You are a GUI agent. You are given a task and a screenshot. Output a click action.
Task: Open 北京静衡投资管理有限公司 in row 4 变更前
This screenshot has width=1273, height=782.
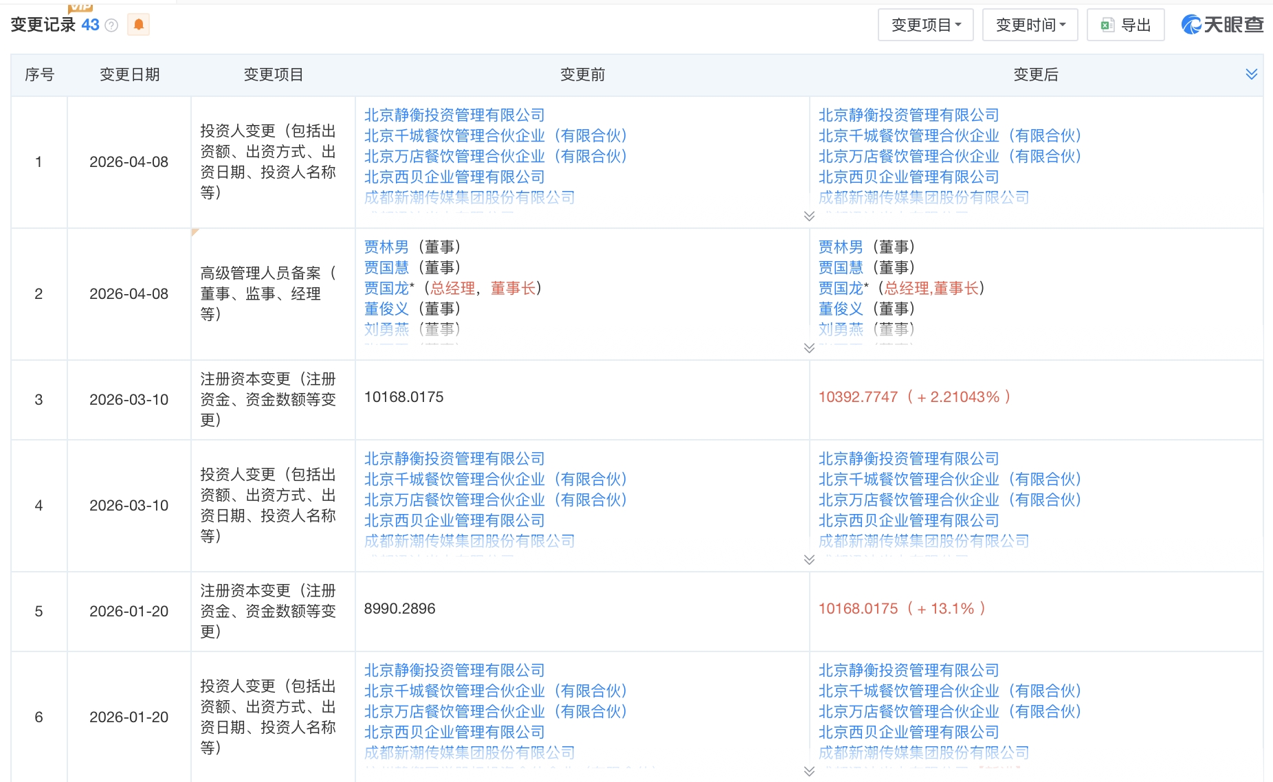click(x=454, y=458)
